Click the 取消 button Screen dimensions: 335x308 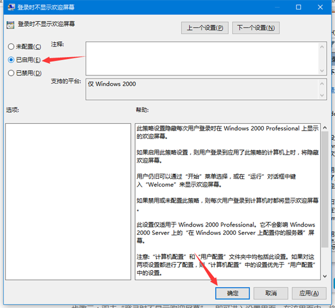pos(271,293)
